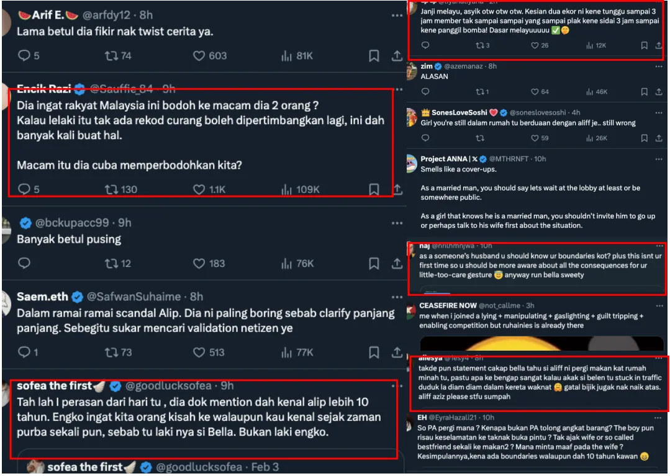Click Project ANNA's profile avatar
The image size is (670, 476).
click(412, 163)
